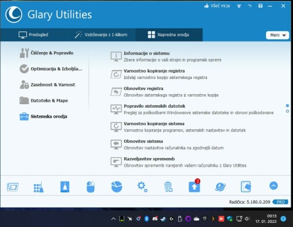
Task: Select the Napredna orodja tab
Action: [x=169, y=35]
